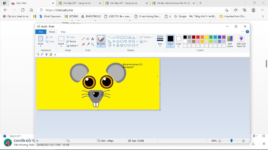
Task: Open the Rotate dropdown menu
Action: coord(72,46)
